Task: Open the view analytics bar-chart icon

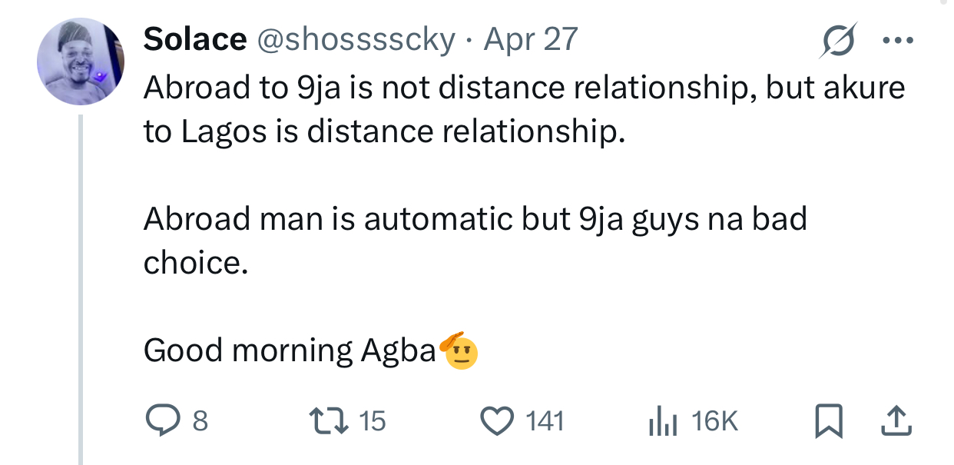Action: [x=662, y=421]
